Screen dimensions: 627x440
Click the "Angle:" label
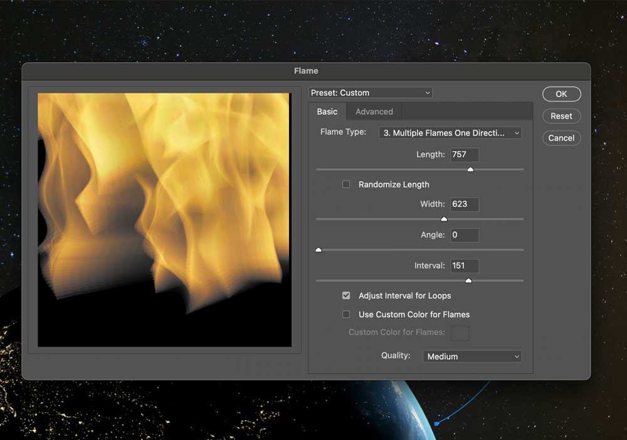(x=433, y=234)
